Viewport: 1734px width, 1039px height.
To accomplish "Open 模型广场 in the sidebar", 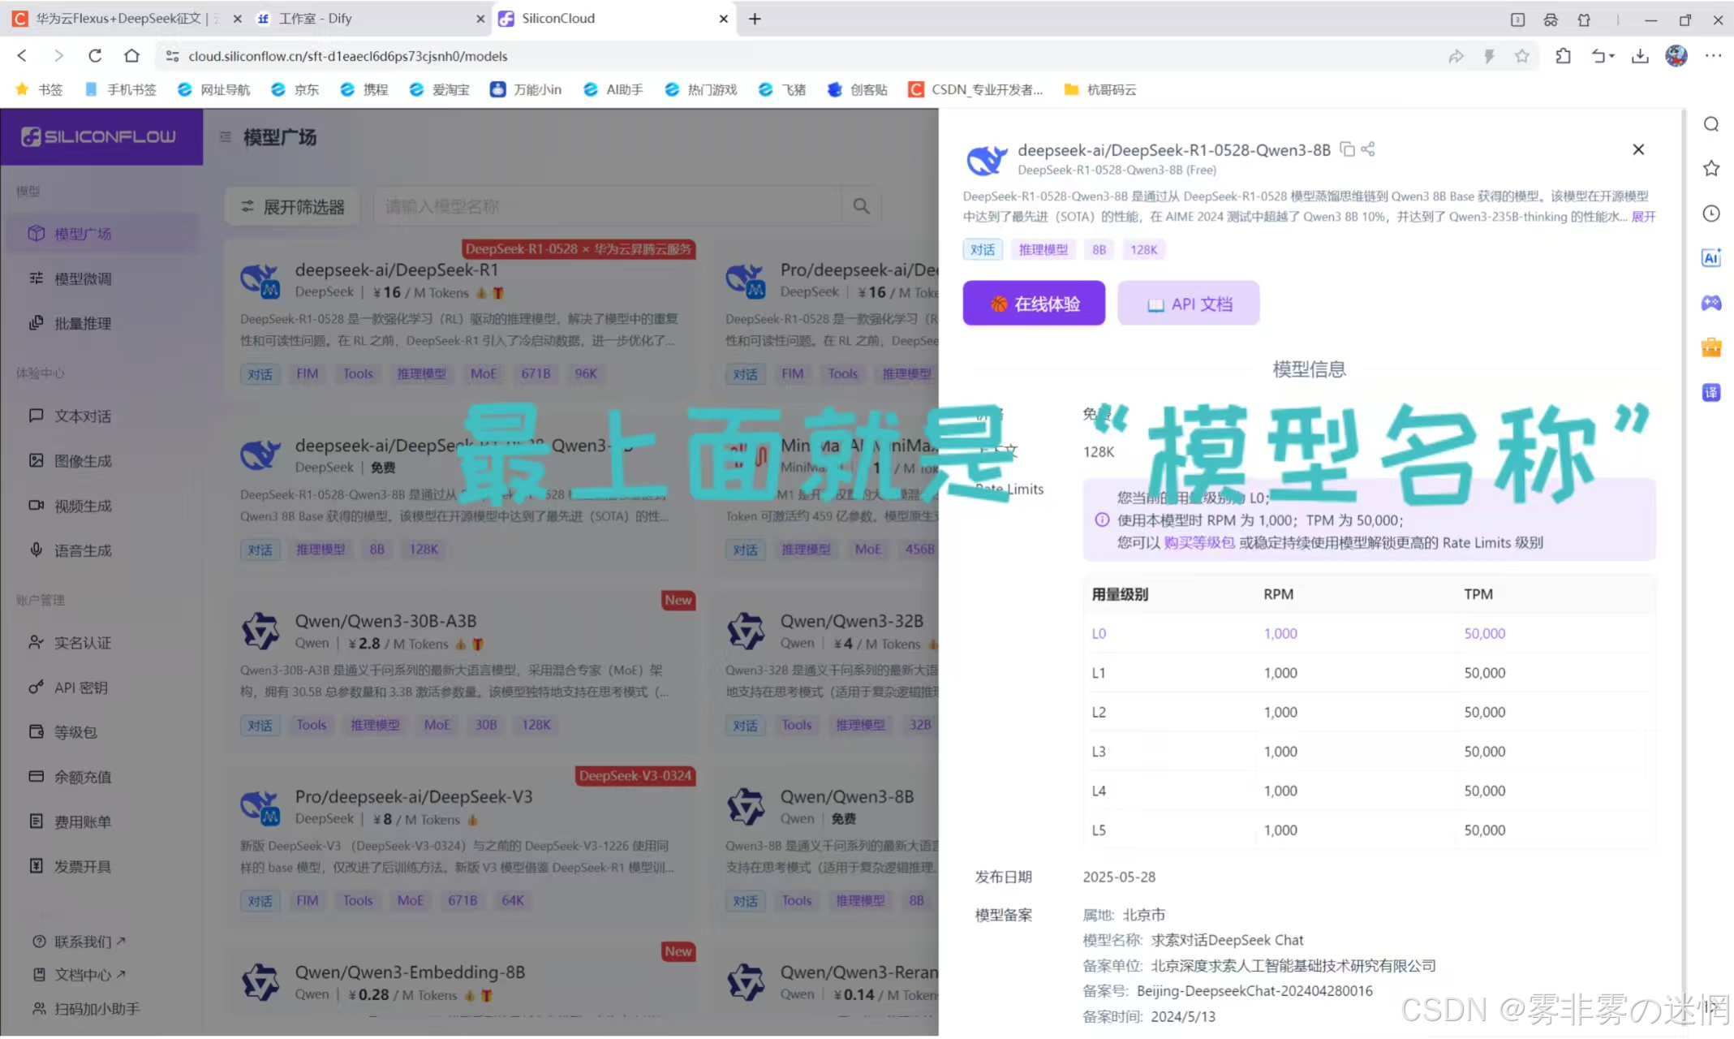I will (x=101, y=234).
